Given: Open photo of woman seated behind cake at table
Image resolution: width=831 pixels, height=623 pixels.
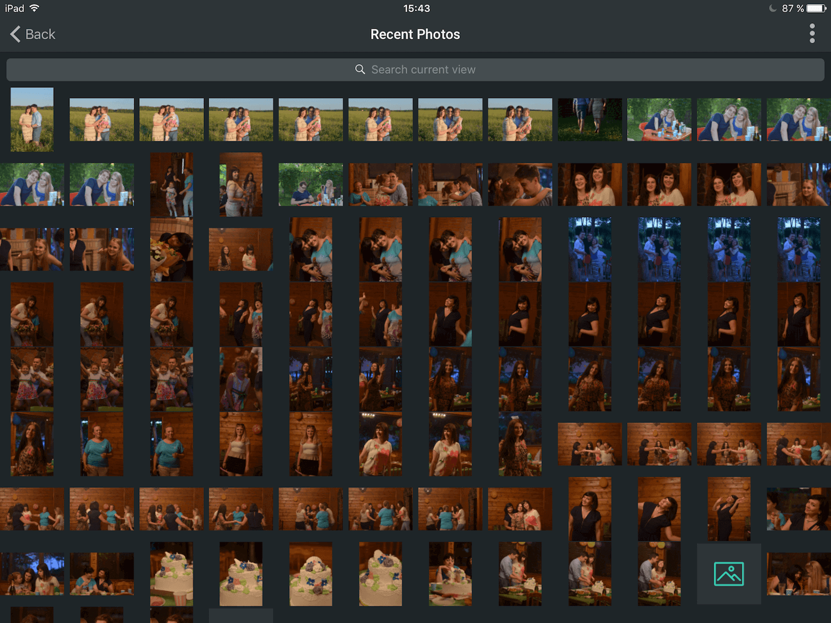Looking at the screenshot, I should tap(450, 574).
